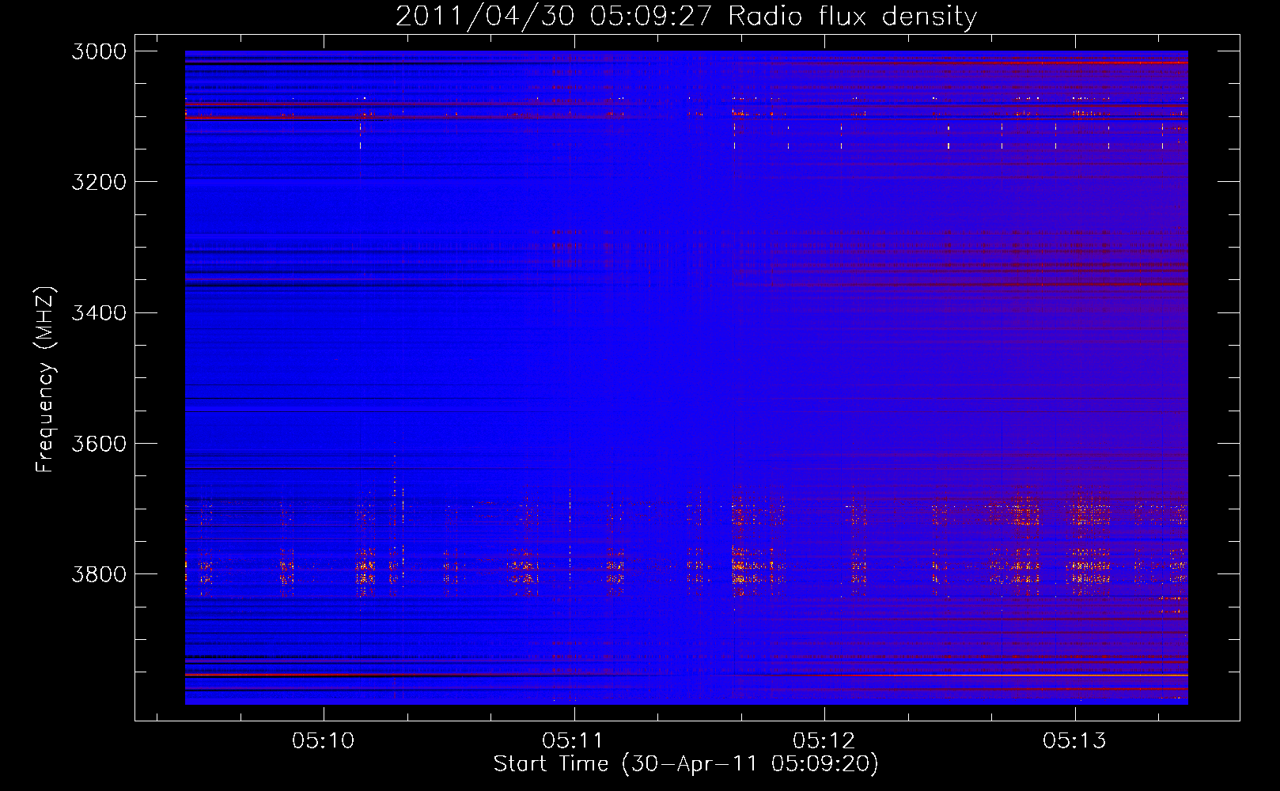1280x791 pixels.
Task: Click the "Start Time (30-Apr-11 05:09:20)" label
Action: tap(686, 764)
